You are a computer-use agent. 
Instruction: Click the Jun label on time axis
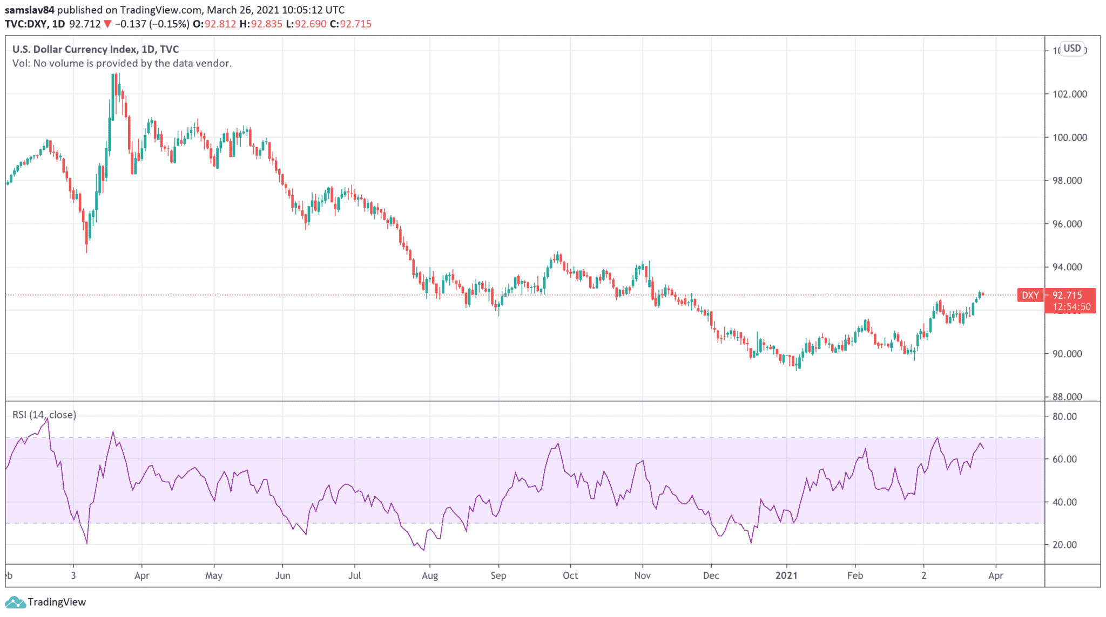(282, 575)
